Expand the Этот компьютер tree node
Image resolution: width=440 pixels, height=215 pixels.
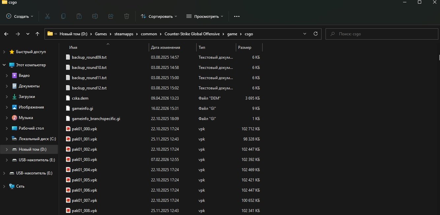pyautogui.click(x=4, y=65)
